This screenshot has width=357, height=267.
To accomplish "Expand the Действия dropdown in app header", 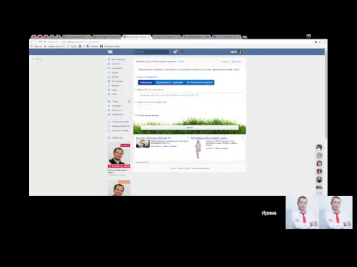I will point(237,62).
